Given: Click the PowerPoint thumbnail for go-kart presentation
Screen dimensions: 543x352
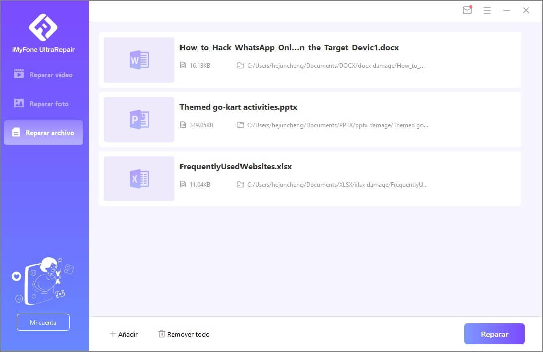Looking at the screenshot, I should coord(139,119).
